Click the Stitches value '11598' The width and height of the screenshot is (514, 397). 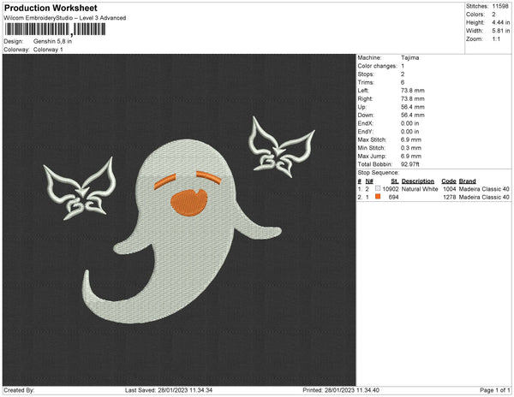[500, 6]
